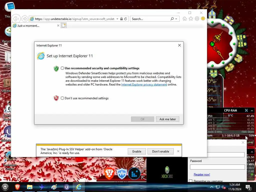Click Don't enable for the Java add-on

coord(161,151)
